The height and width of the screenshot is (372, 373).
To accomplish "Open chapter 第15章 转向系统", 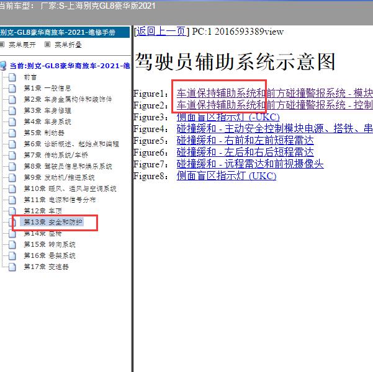I will 50,244.
